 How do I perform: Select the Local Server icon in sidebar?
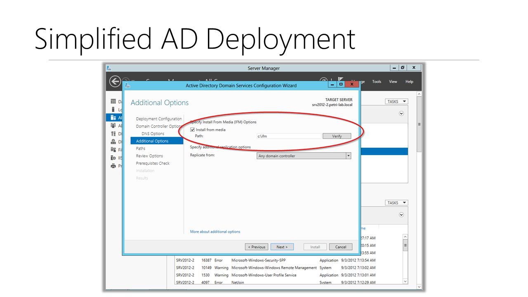click(x=113, y=109)
